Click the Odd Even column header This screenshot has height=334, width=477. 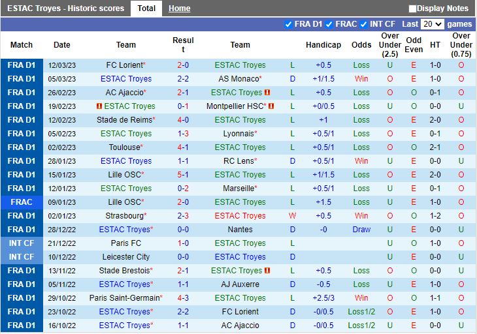click(414, 45)
